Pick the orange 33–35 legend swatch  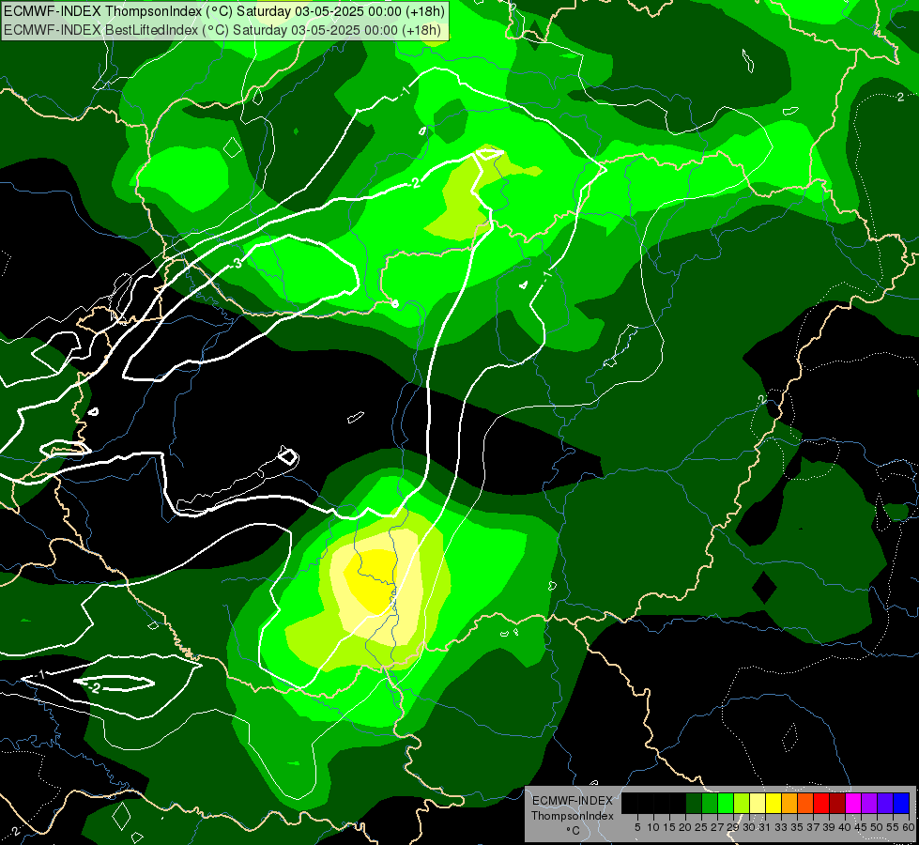point(789,804)
